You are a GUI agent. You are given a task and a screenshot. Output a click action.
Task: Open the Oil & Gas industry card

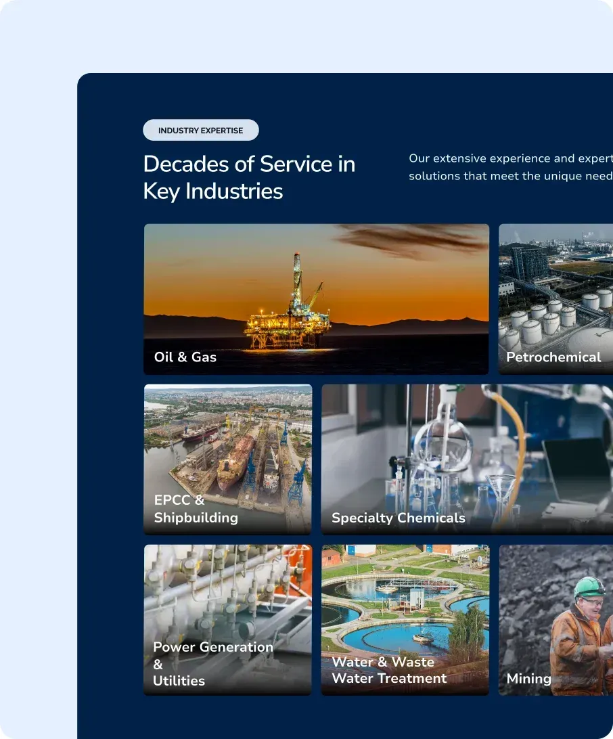(316, 299)
